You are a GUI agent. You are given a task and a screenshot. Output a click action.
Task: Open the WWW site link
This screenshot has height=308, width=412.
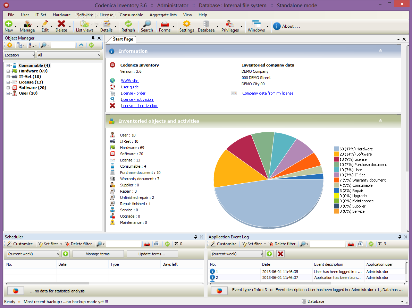130,81
